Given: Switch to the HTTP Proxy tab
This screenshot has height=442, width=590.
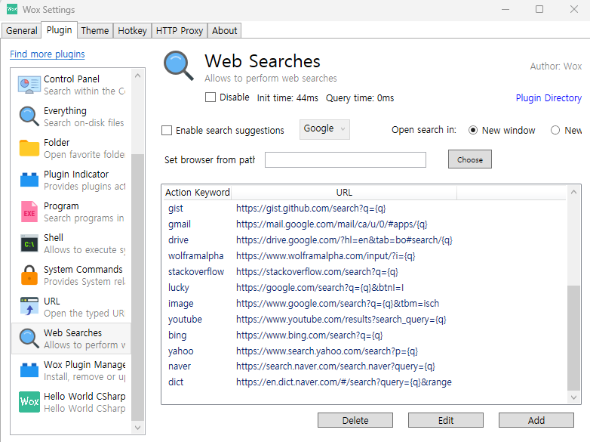Looking at the screenshot, I should point(180,30).
